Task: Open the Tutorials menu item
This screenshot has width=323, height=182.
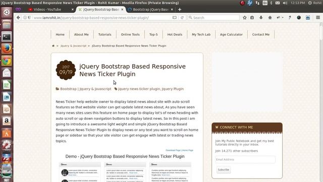Action: click(104, 34)
